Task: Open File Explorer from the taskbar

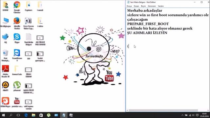Action: coord(33,115)
